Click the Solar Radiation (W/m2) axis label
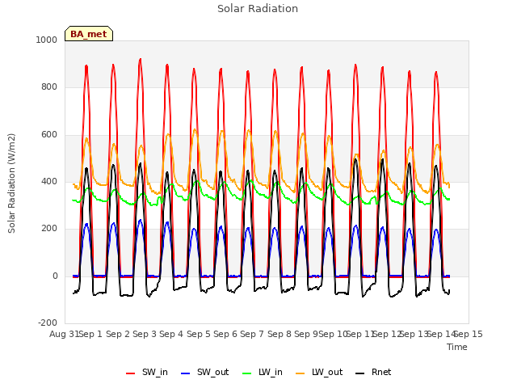 coord(11,183)
